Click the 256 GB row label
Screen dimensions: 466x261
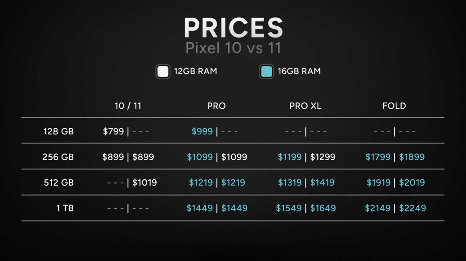tap(58, 157)
